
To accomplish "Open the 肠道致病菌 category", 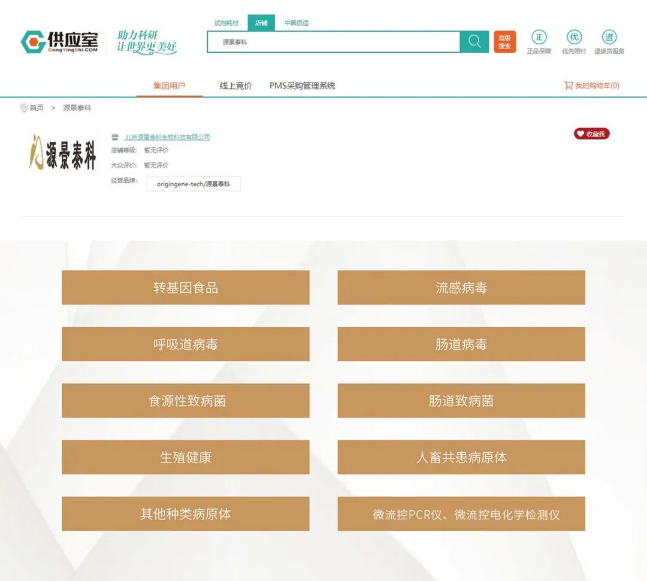I will 461,401.
